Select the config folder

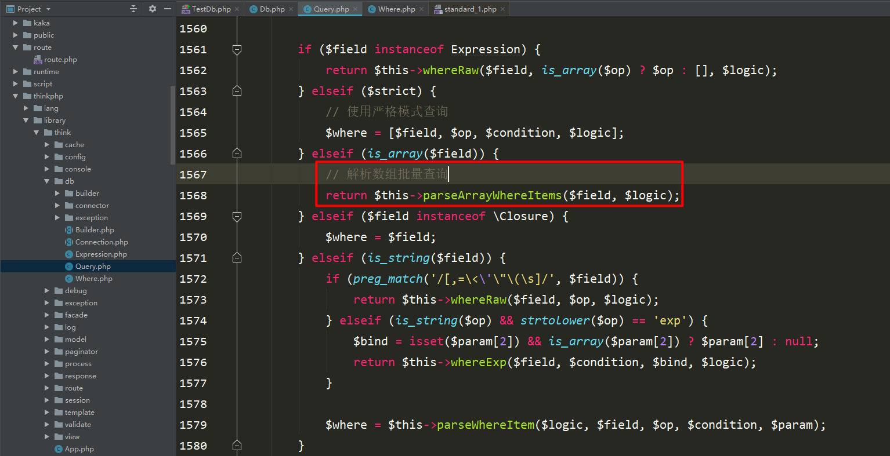point(75,157)
